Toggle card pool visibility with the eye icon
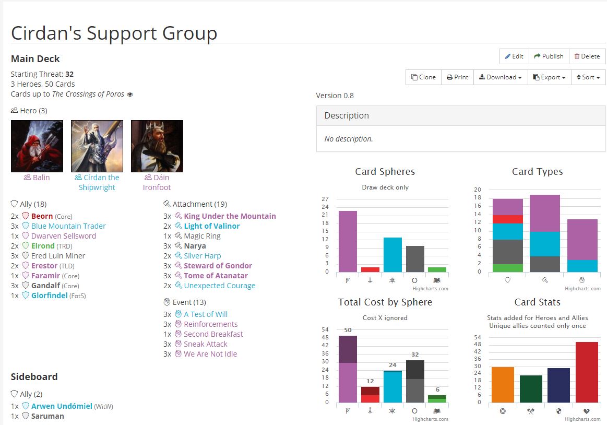This screenshot has height=425, width=607. tap(130, 94)
